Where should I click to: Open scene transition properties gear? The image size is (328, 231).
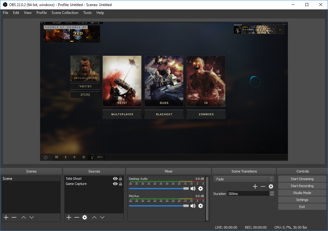tap(271, 186)
